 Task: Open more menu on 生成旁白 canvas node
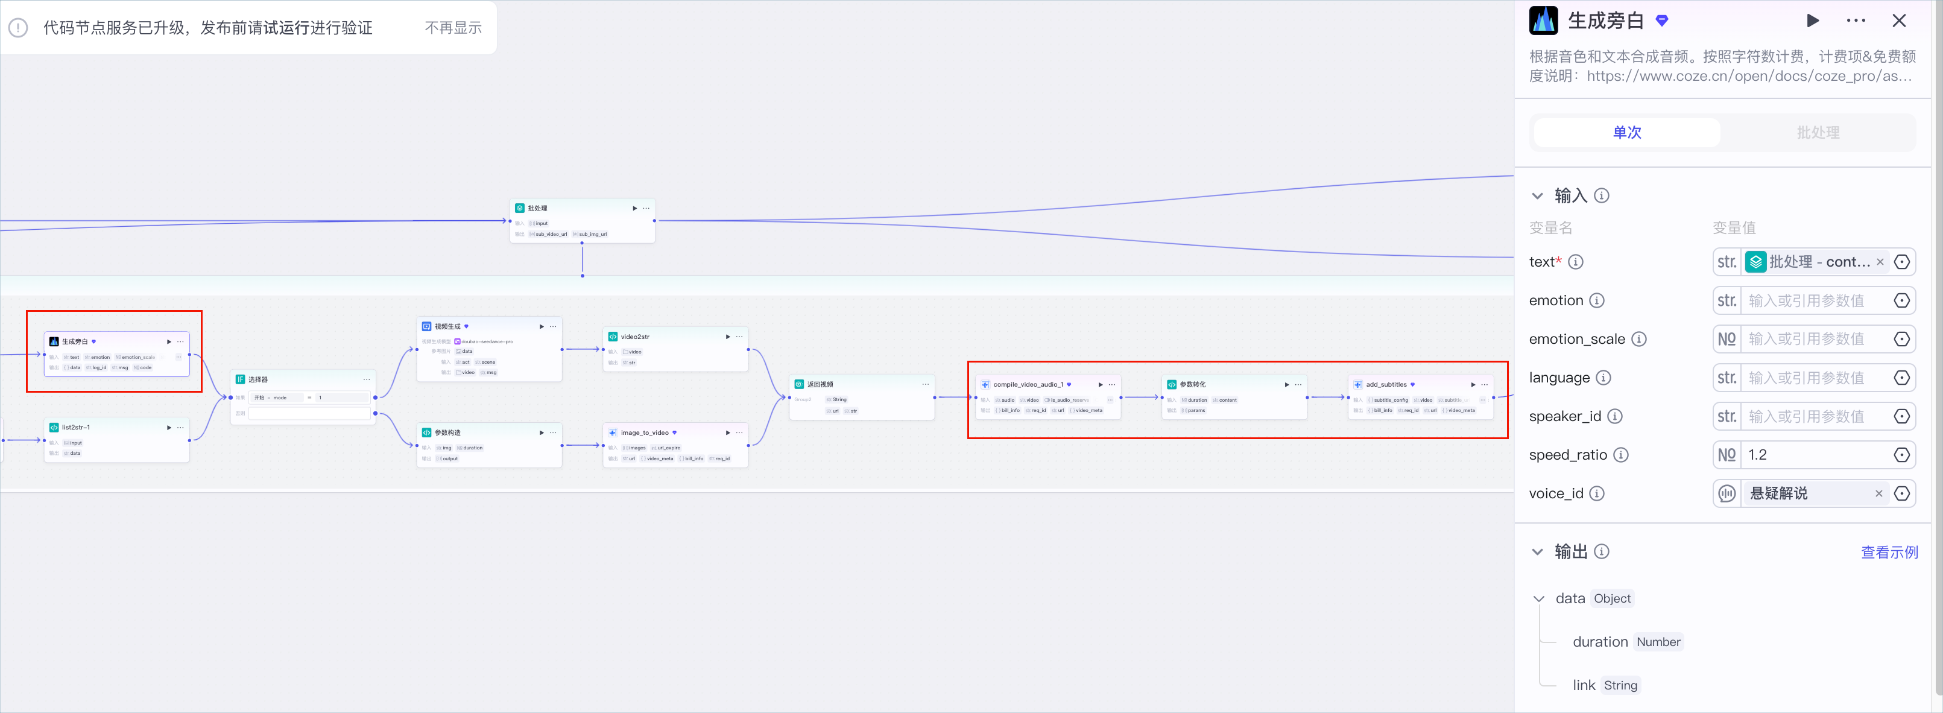(180, 342)
